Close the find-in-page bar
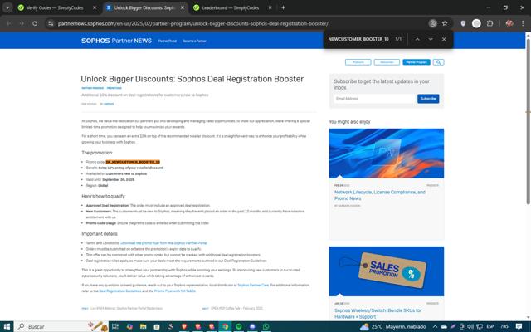Image resolution: width=531 pixels, height=332 pixels. point(444,39)
